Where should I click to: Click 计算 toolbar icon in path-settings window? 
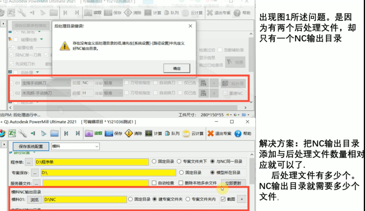(149, 133)
